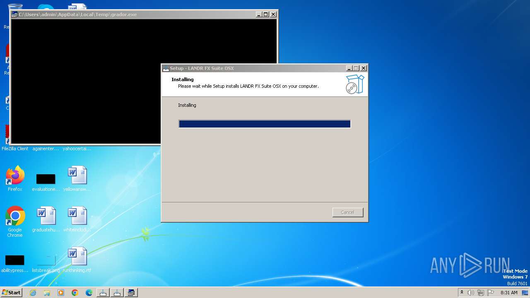Viewport: 530px width, 298px height.
Task: Click the taskbar clock showing 8:31 AM
Action: pyautogui.click(x=509, y=293)
